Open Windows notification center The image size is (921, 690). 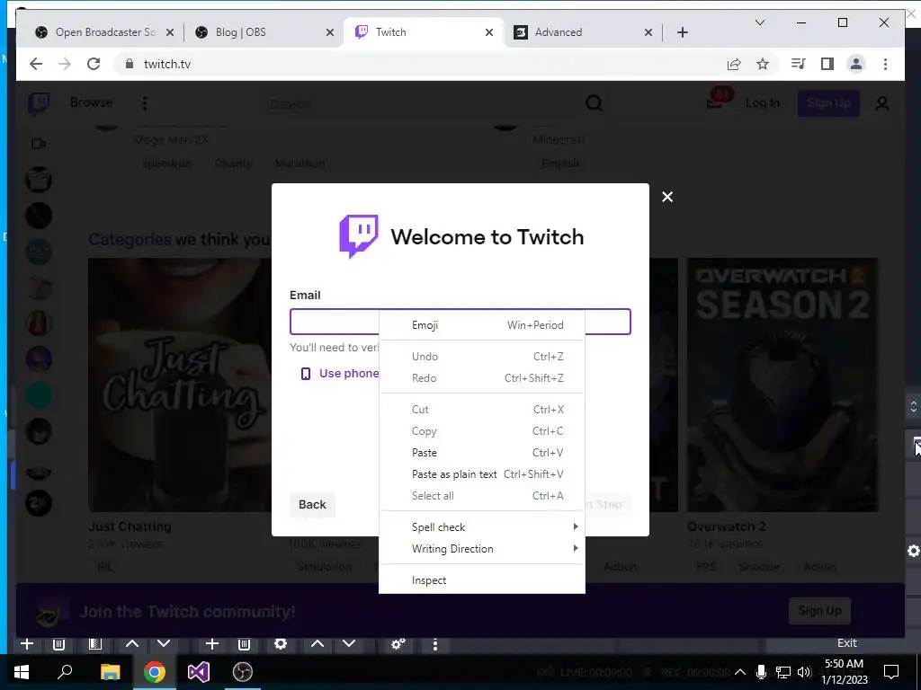[891, 672]
